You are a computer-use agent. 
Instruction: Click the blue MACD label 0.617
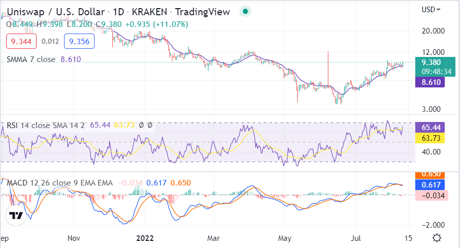coord(430,185)
